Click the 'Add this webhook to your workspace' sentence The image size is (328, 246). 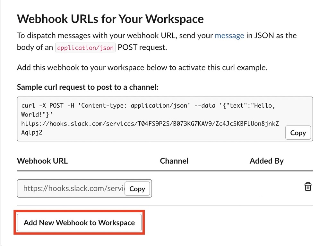pyautogui.click(x=142, y=68)
